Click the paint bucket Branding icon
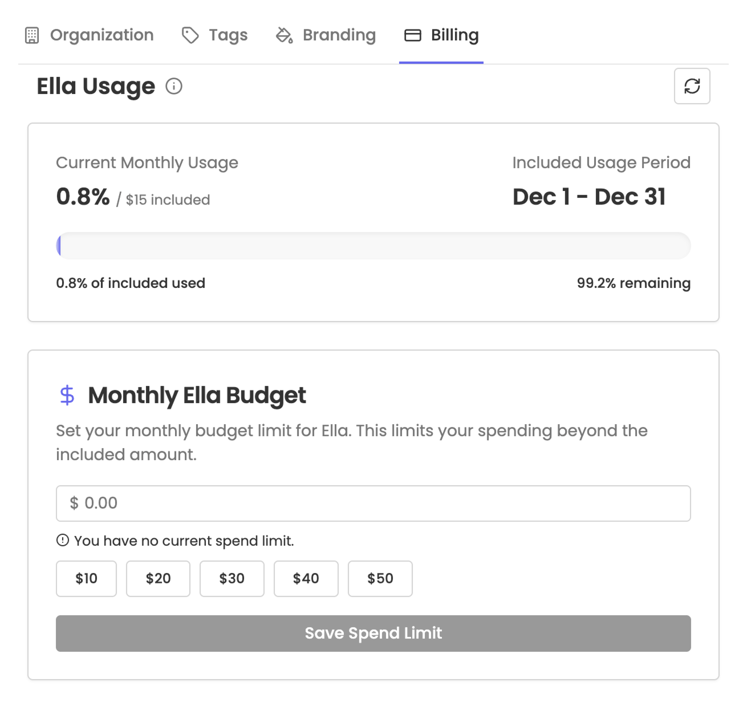The width and height of the screenshot is (739, 703). coord(284,35)
